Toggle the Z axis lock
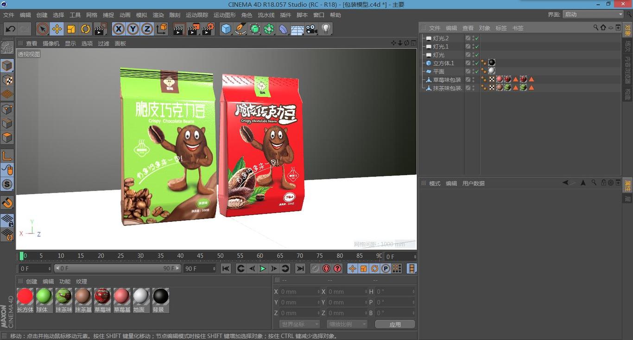The image size is (633, 340). [147, 29]
